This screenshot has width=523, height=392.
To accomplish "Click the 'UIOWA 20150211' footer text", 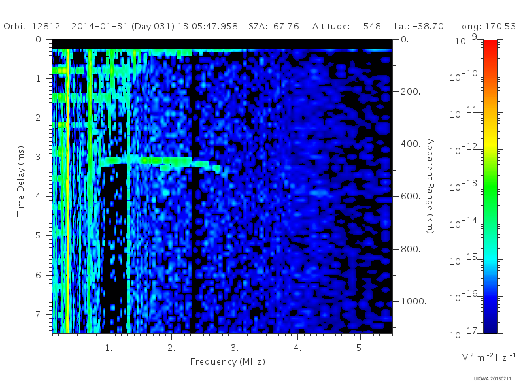I will [492, 378].
